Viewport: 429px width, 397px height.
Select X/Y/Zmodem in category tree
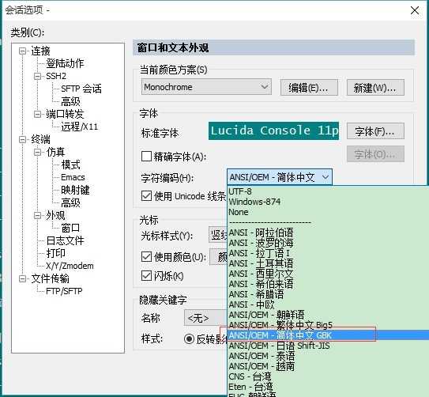[x=70, y=266]
